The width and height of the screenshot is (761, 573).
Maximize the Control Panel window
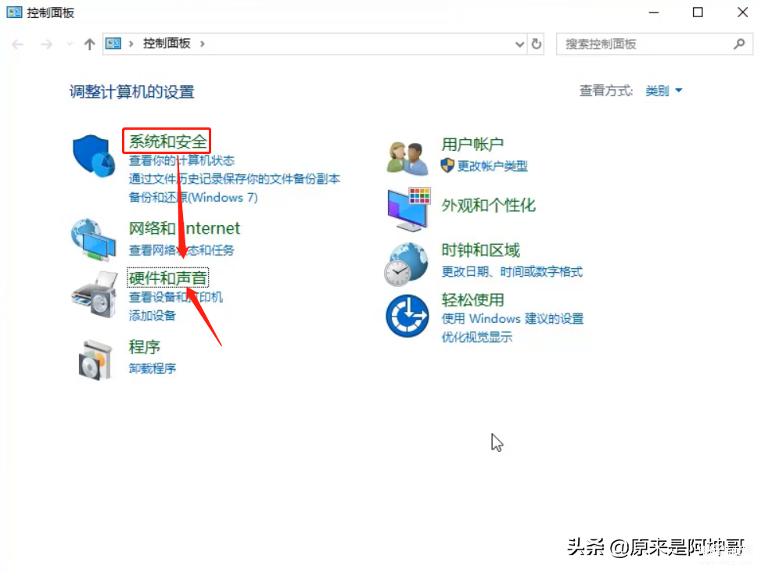click(698, 13)
